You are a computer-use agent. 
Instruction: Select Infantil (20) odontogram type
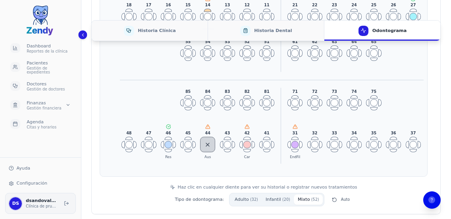(x=278, y=200)
